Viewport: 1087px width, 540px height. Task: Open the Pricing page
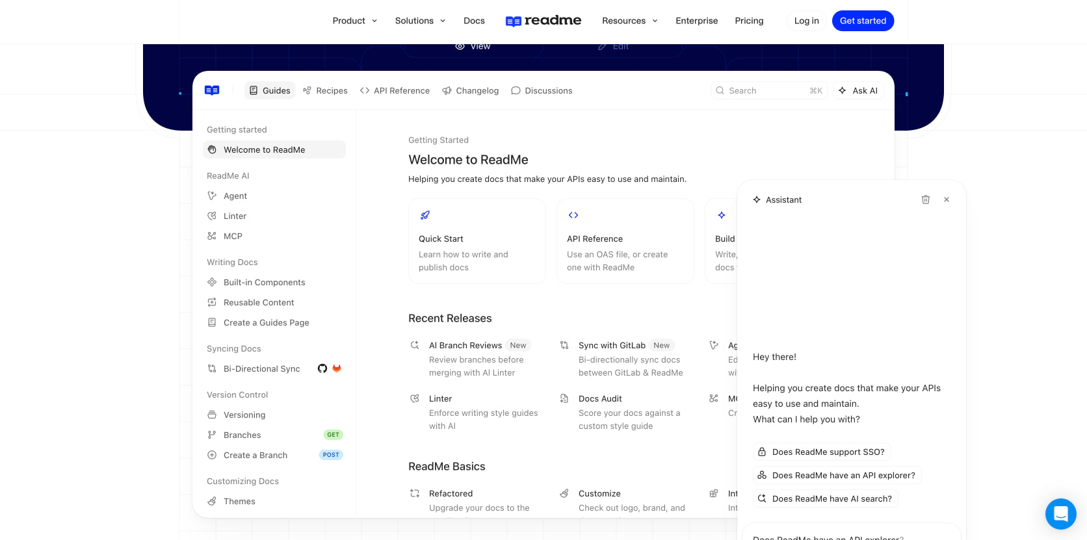pyautogui.click(x=749, y=21)
